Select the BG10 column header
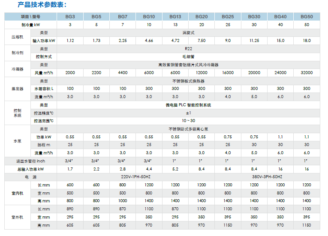Viewport: 328px width, 236px height. (149, 17)
